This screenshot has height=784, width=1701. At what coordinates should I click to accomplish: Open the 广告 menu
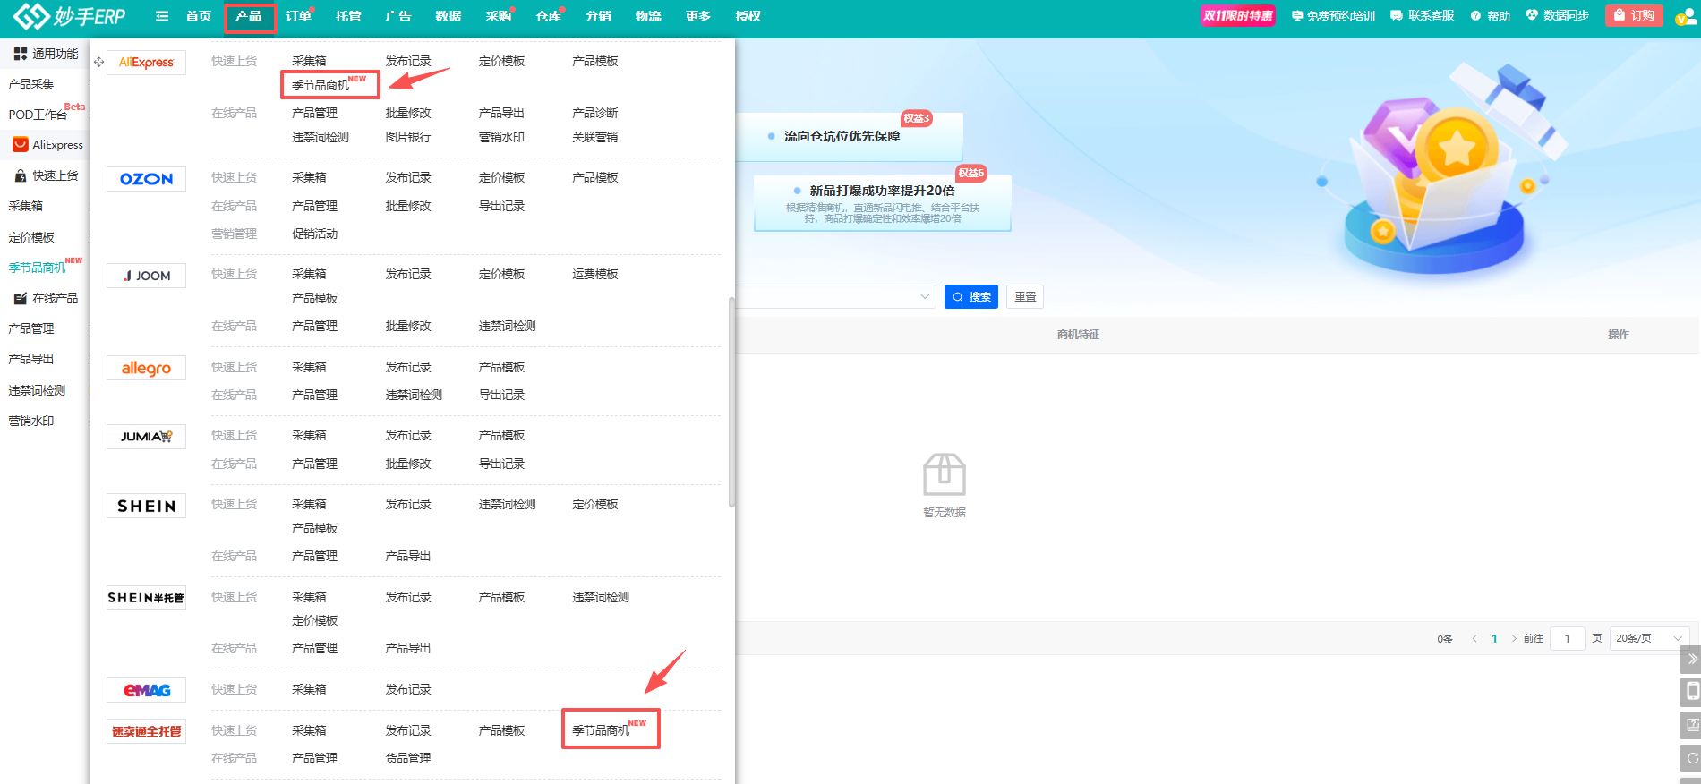(x=398, y=16)
